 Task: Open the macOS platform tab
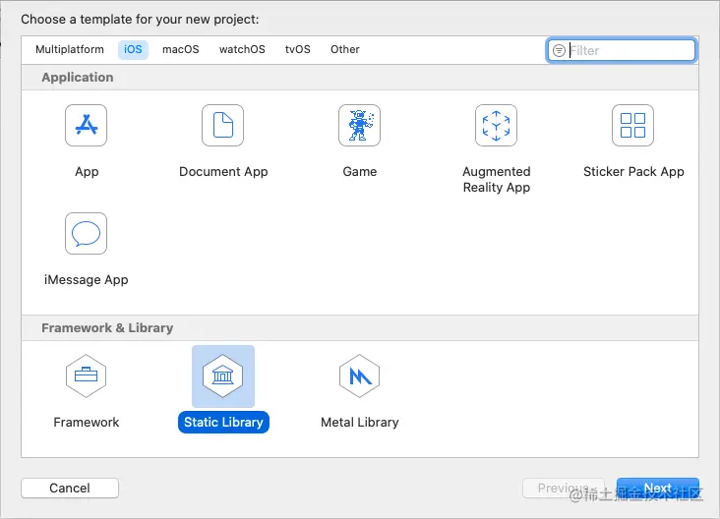(181, 49)
